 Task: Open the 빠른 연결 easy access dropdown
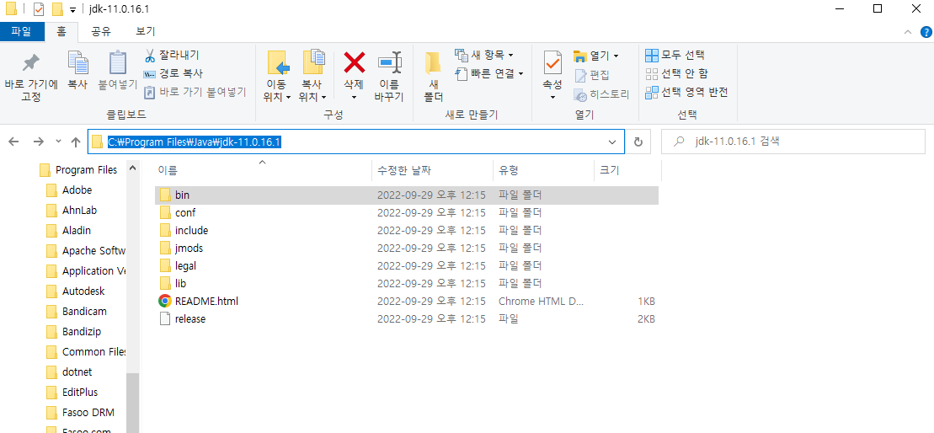tap(489, 73)
